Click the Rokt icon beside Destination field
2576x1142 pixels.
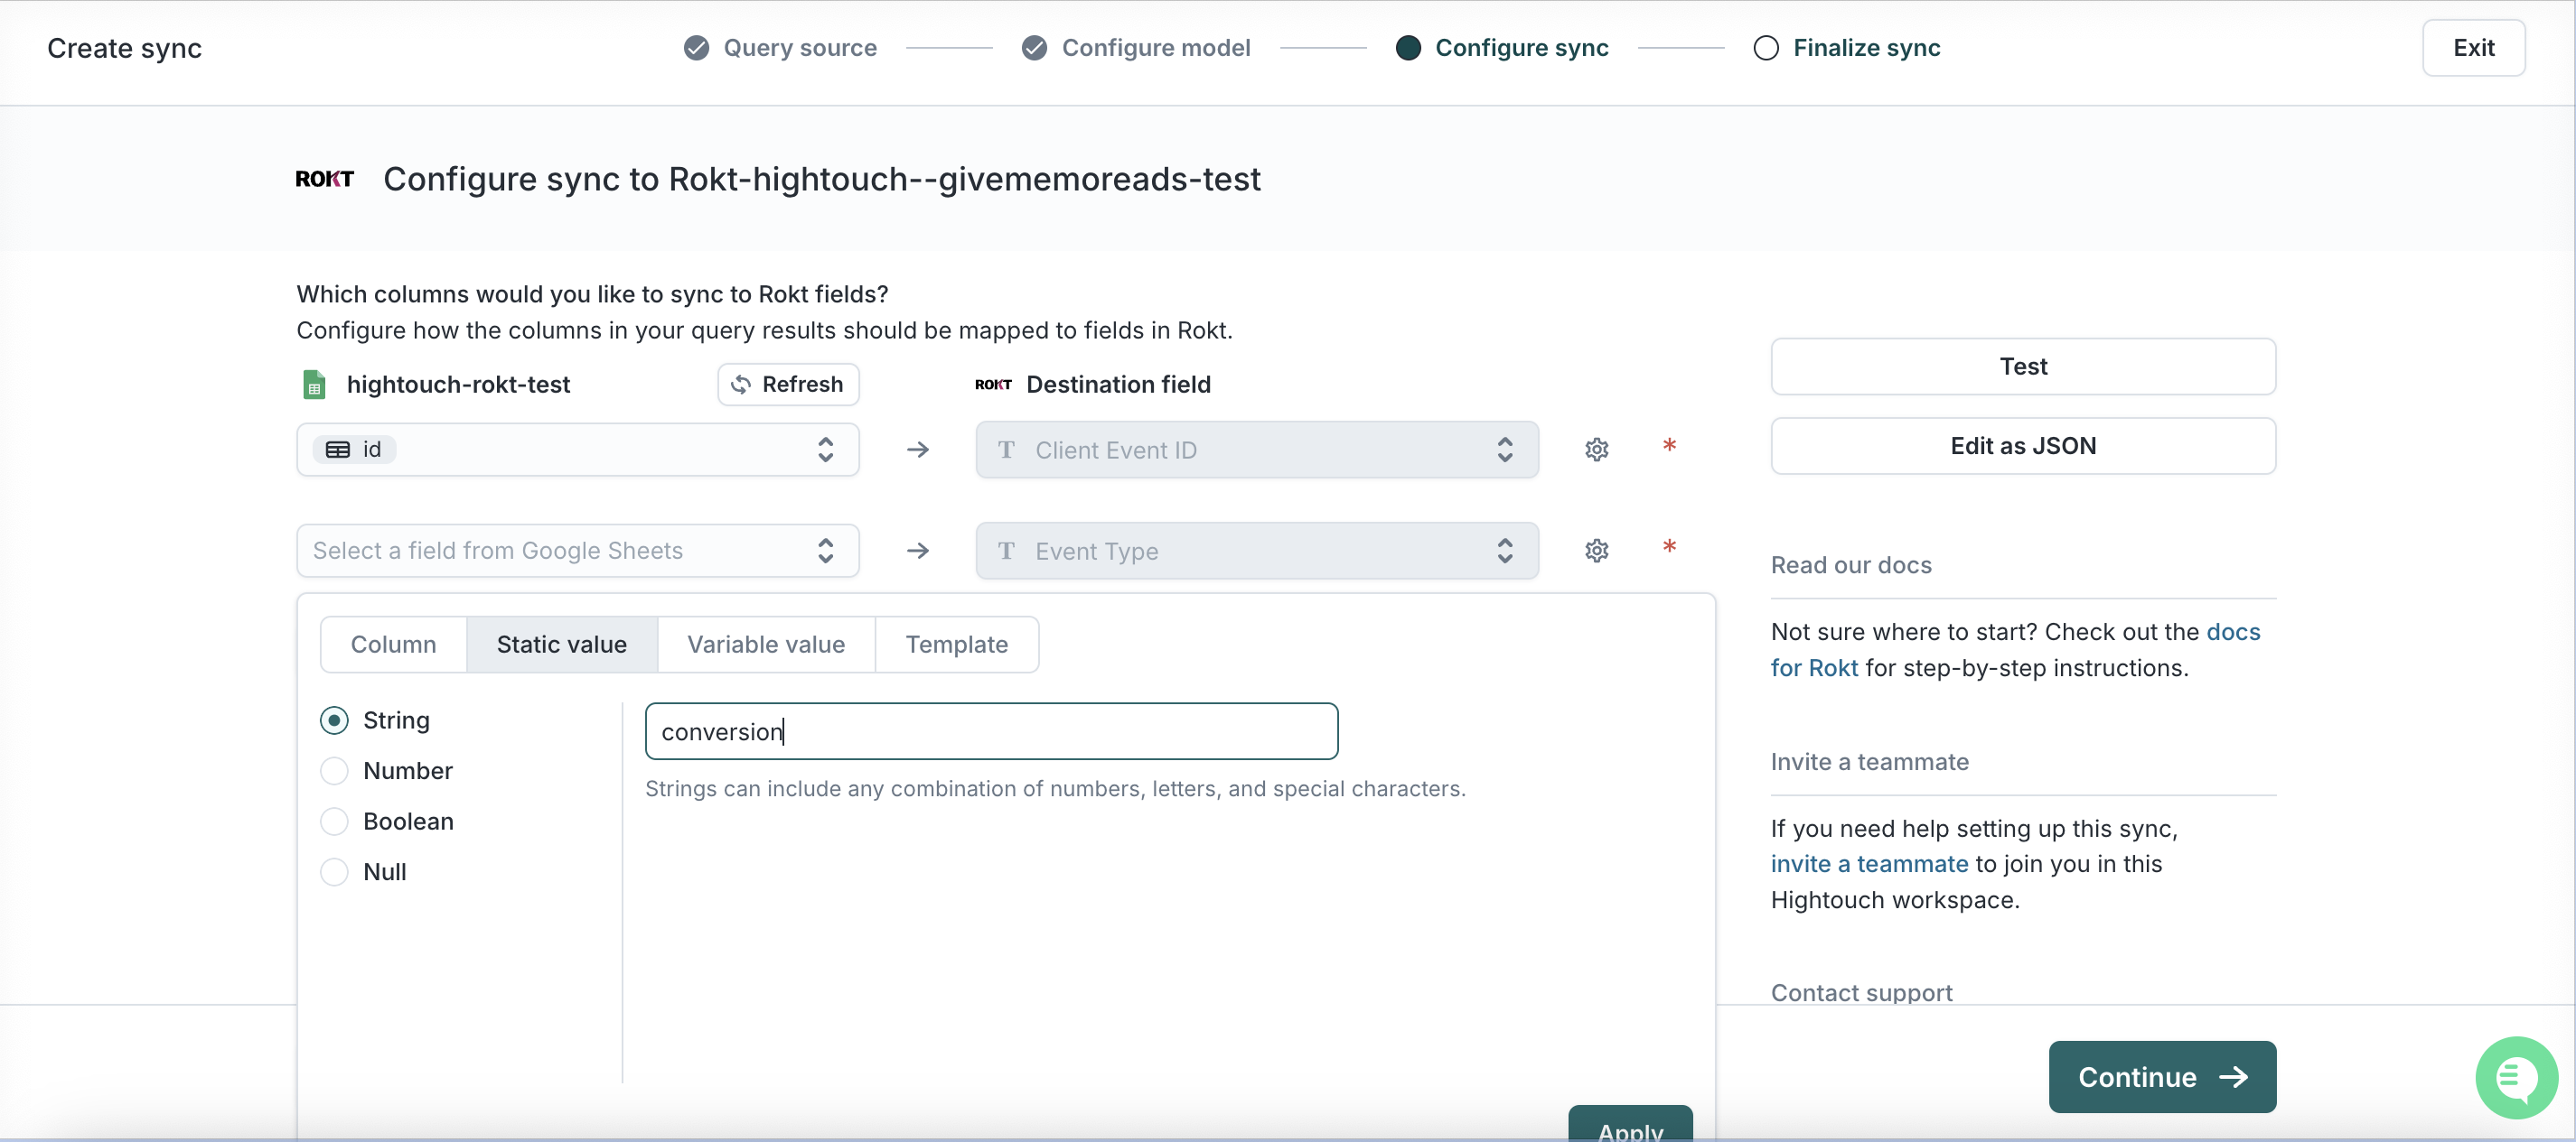[993, 385]
